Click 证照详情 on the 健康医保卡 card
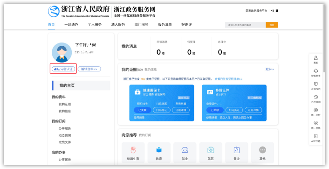The width and height of the screenshot is (329, 169). (181, 110)
